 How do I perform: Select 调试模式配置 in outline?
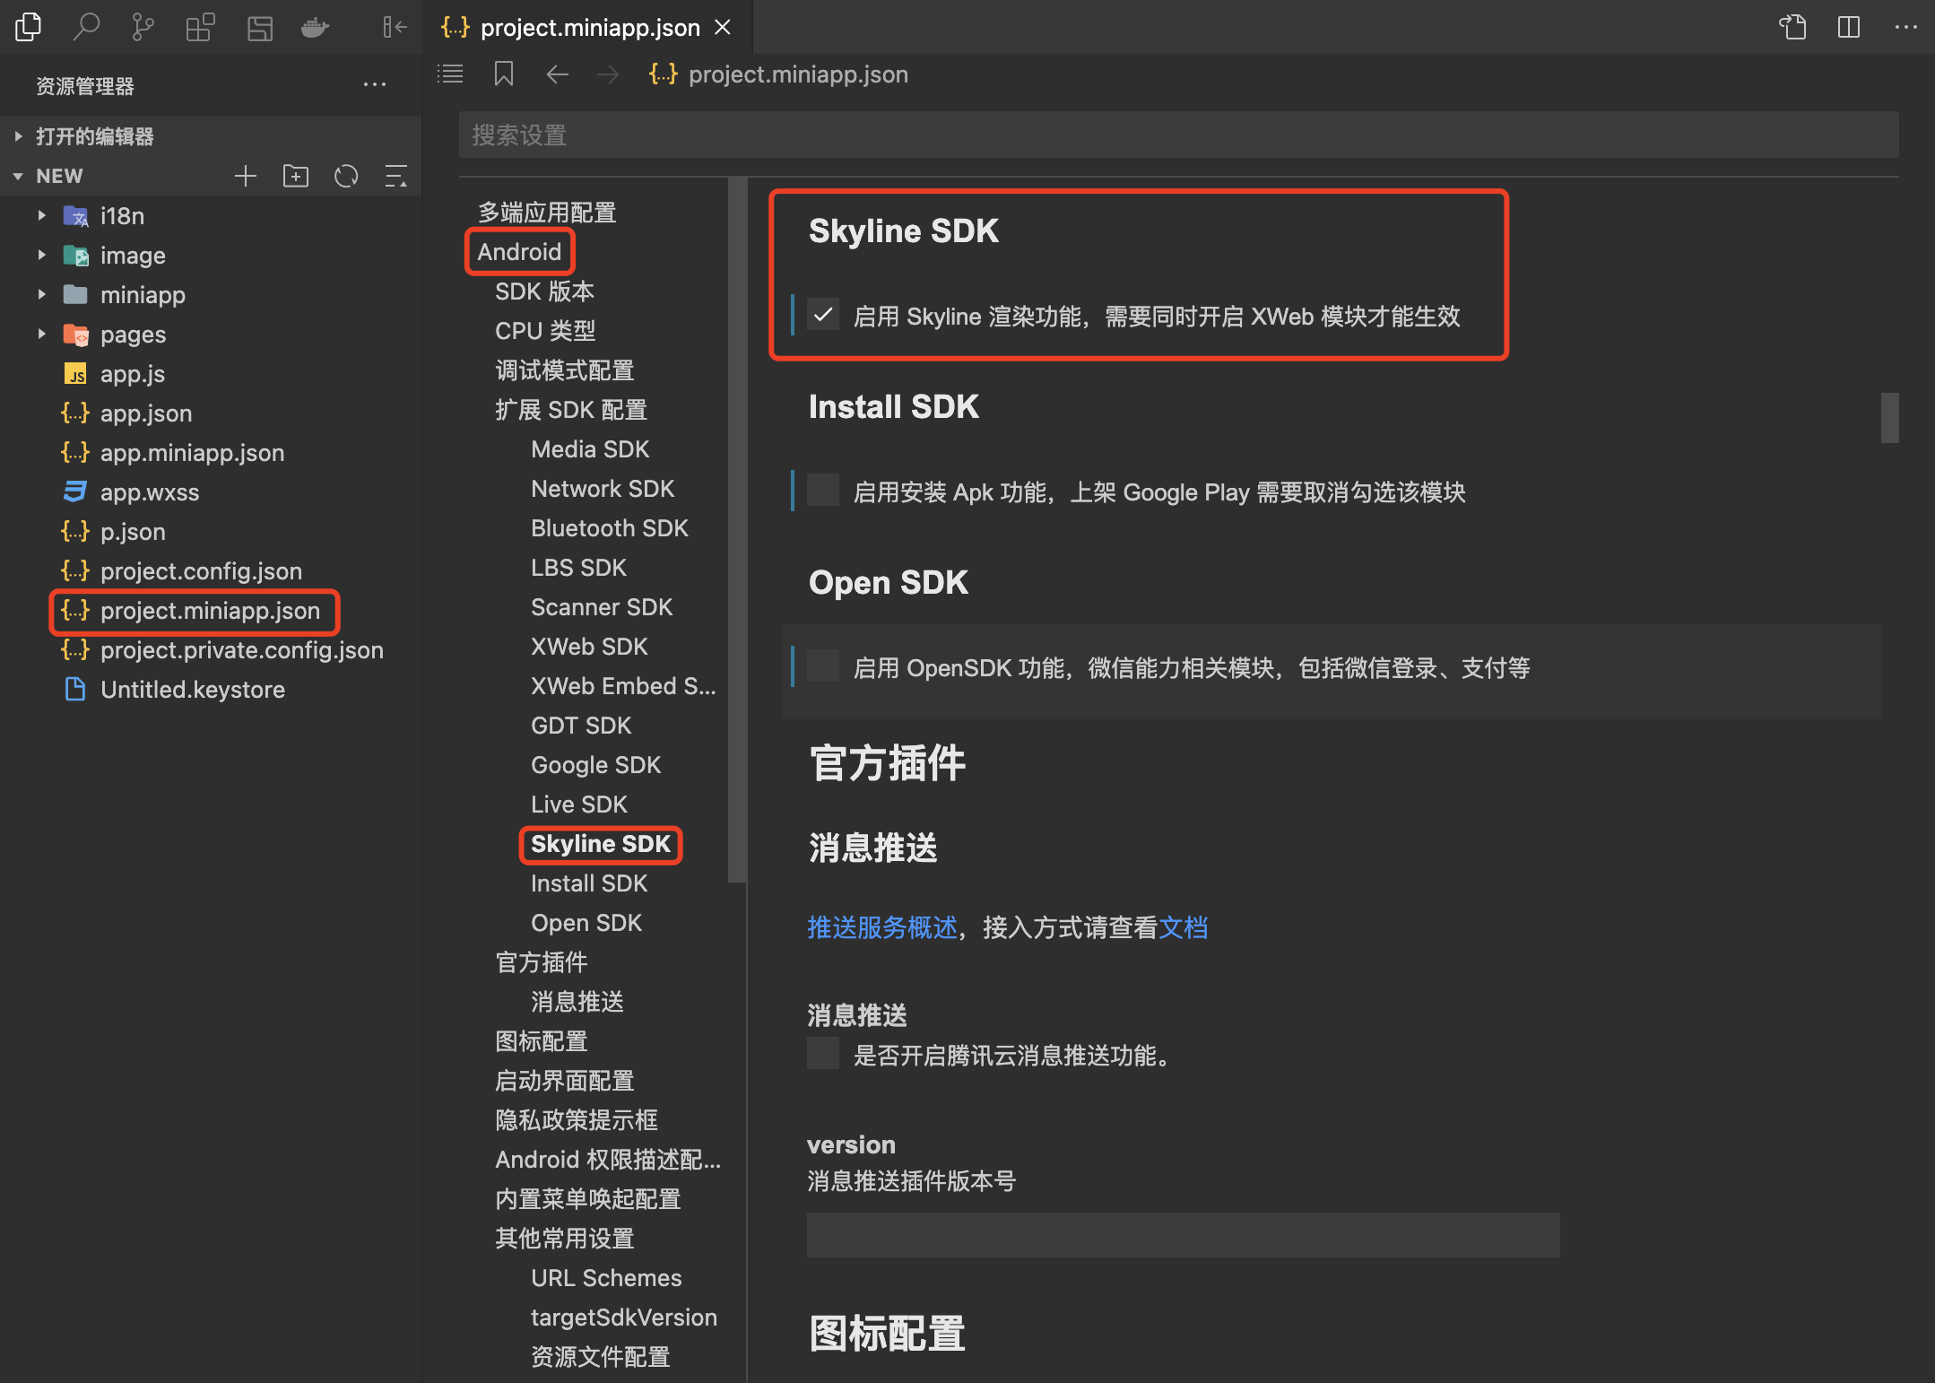coord(565,370)
